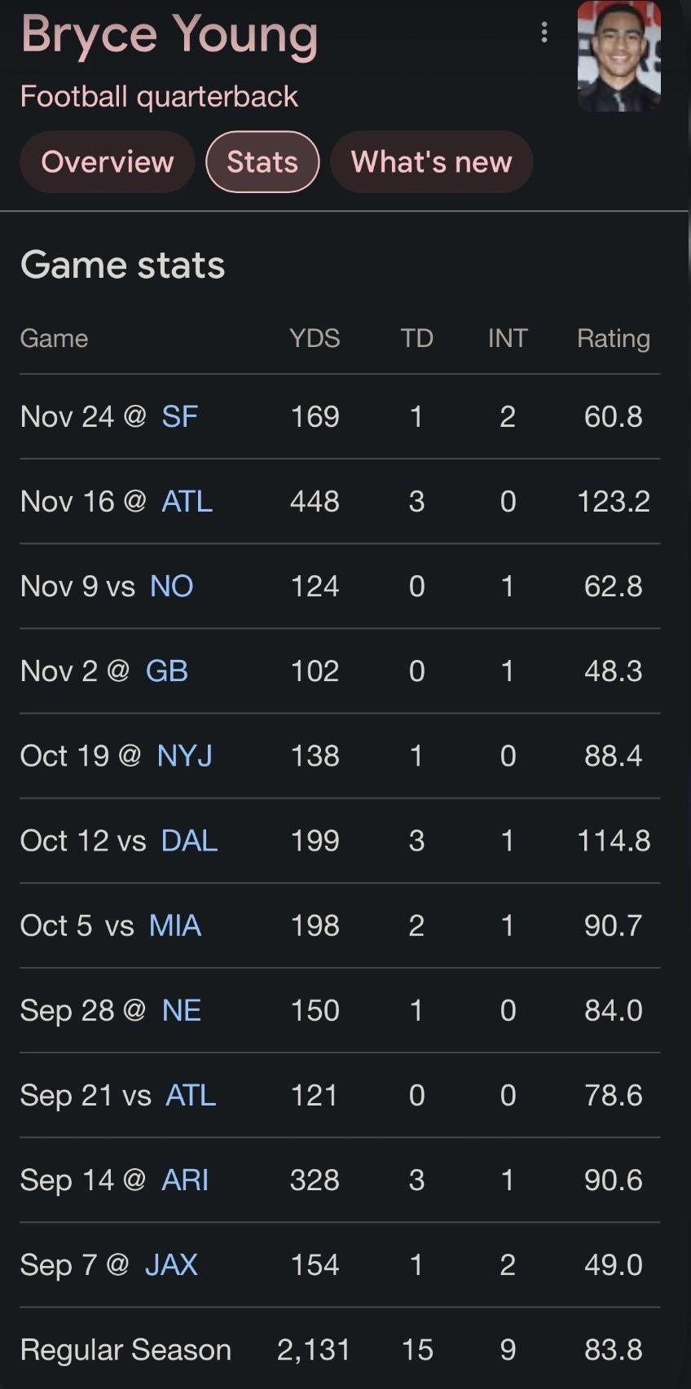Tap the GB team link
The width and height of the screenshot is (691, 1389).
coord(167,671)
